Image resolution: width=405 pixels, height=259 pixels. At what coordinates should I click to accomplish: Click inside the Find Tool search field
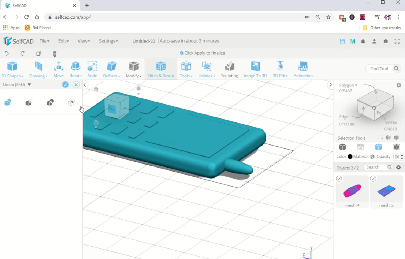(x=379, y=69)
